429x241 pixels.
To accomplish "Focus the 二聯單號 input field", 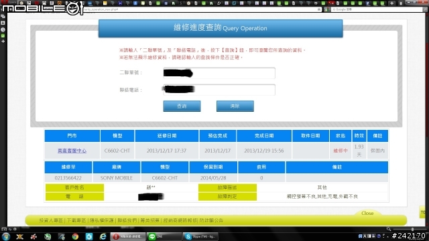I will [x=219, y=73].
